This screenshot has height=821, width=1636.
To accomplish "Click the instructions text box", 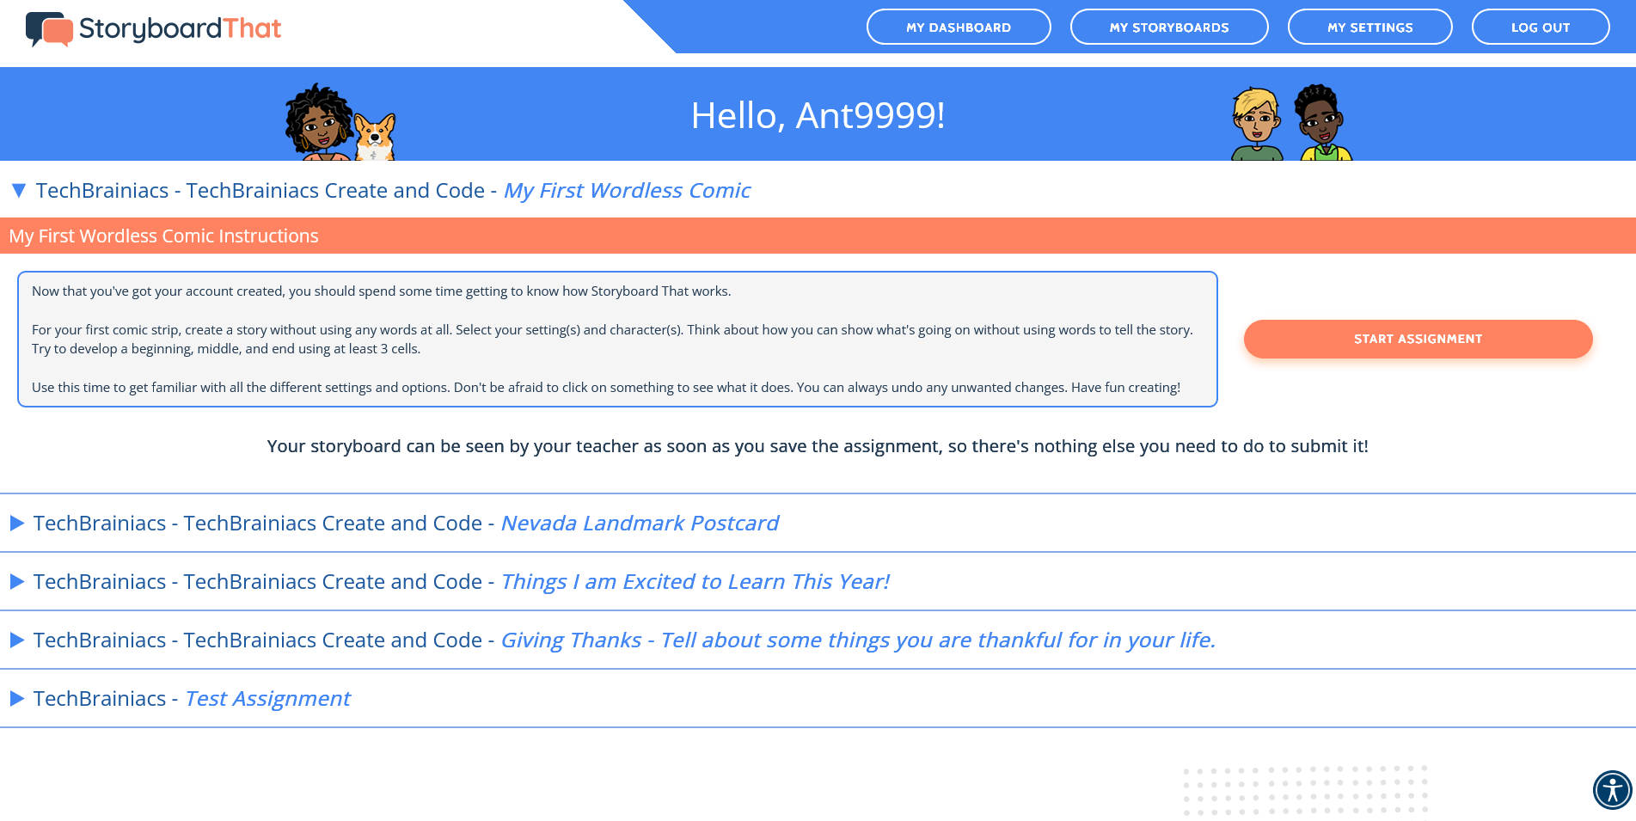I will click(617, 339).
